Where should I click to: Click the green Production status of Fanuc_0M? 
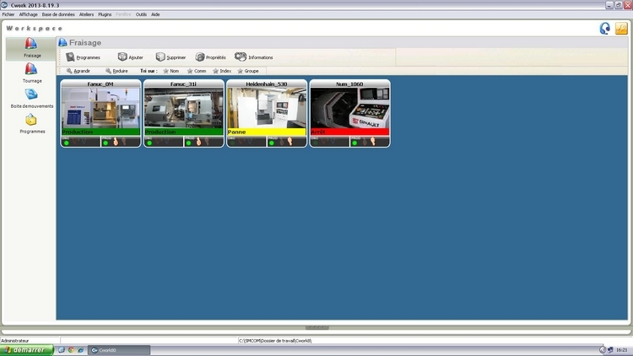pos(101,132)
